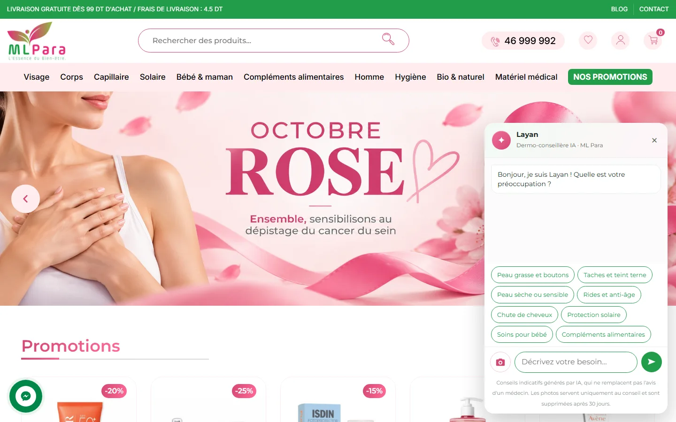The image size is (676, 422).
Task: Click the ML Para logo
Action: point(37,41)
